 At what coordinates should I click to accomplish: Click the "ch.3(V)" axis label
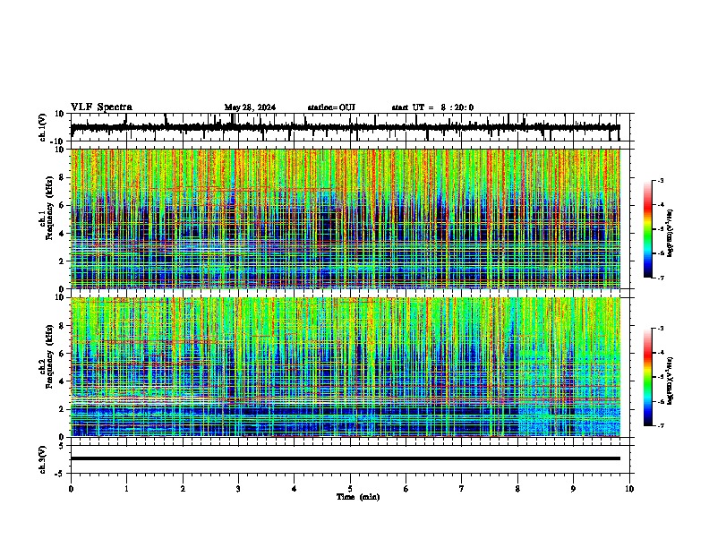tap(43, 459)
